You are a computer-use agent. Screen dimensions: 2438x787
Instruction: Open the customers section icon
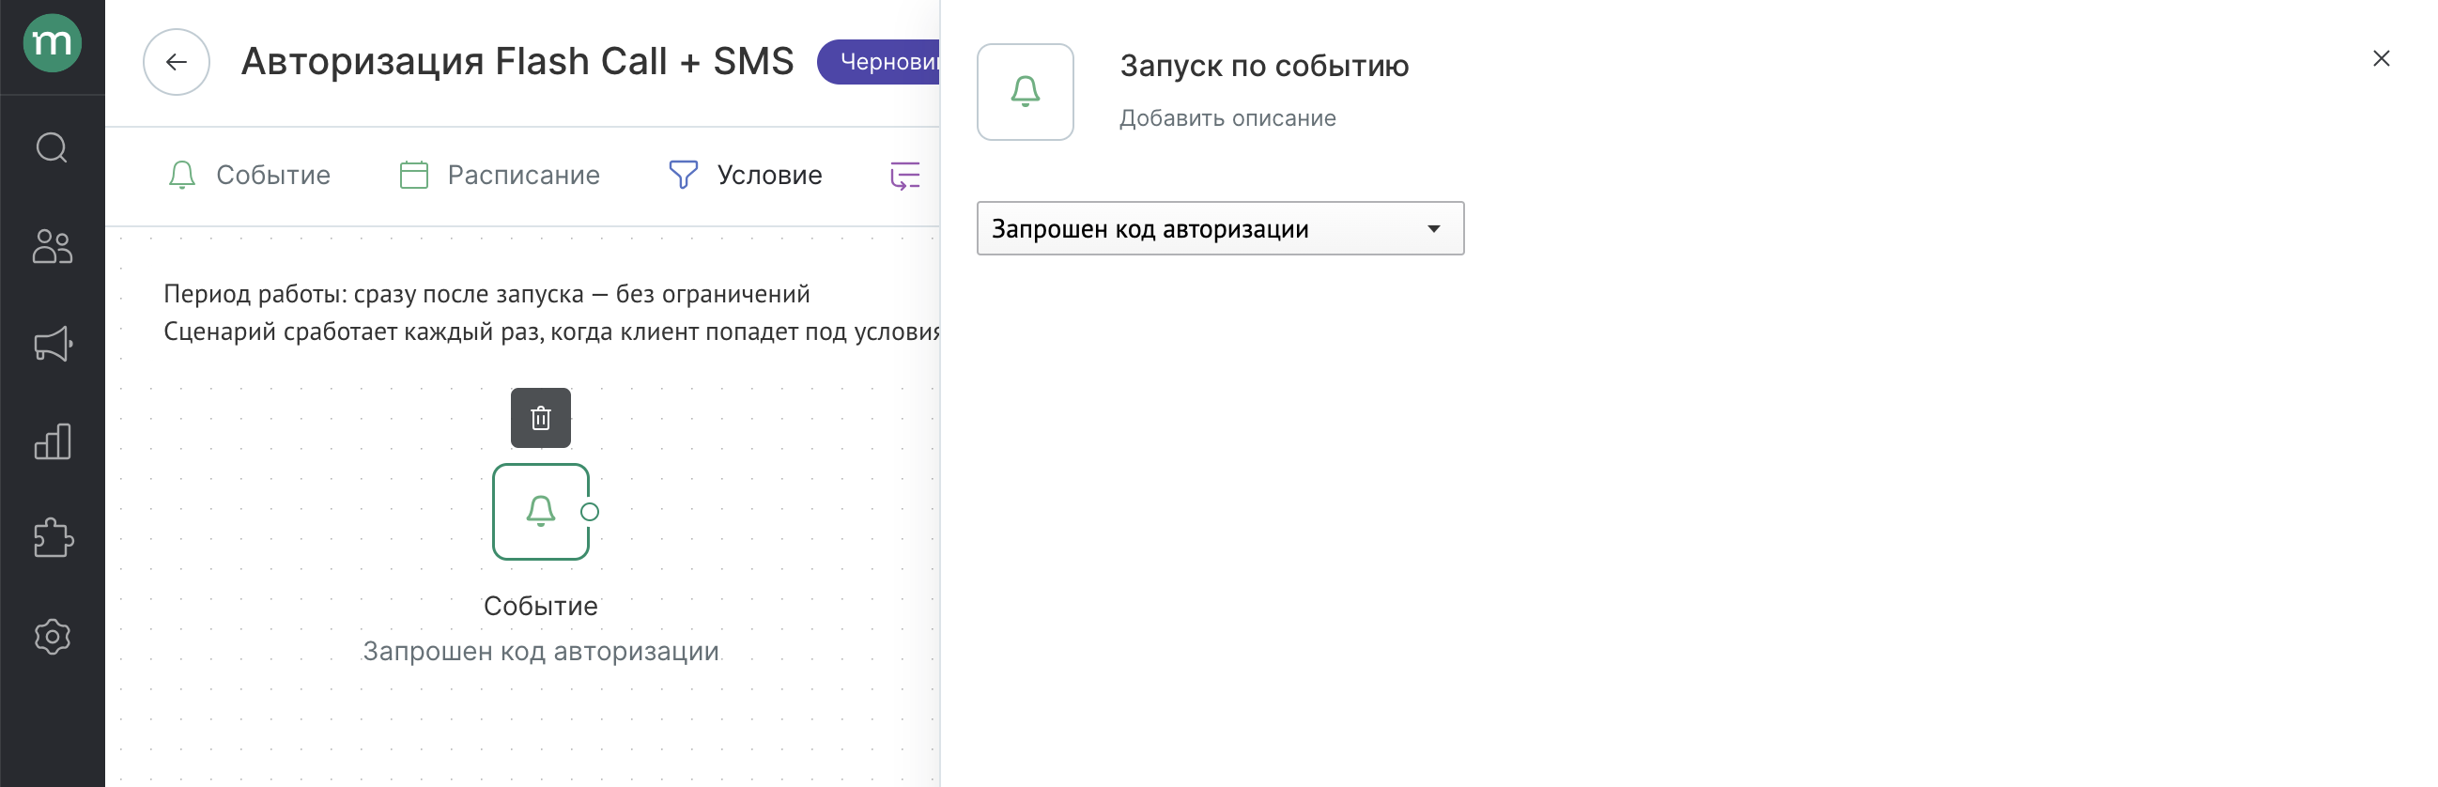pyautogui.click(x=52, y=246)
